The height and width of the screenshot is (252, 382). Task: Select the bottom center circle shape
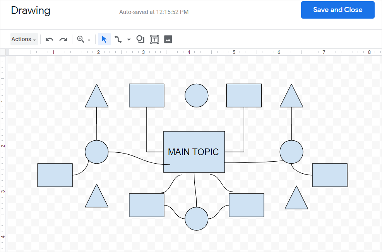click(196, 219)
